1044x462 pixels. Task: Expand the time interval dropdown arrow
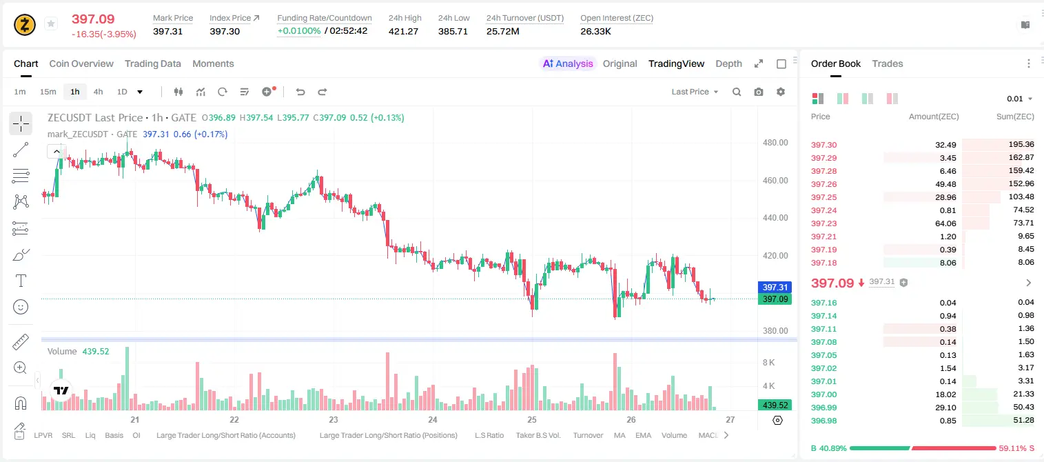(x=140, y=92)
